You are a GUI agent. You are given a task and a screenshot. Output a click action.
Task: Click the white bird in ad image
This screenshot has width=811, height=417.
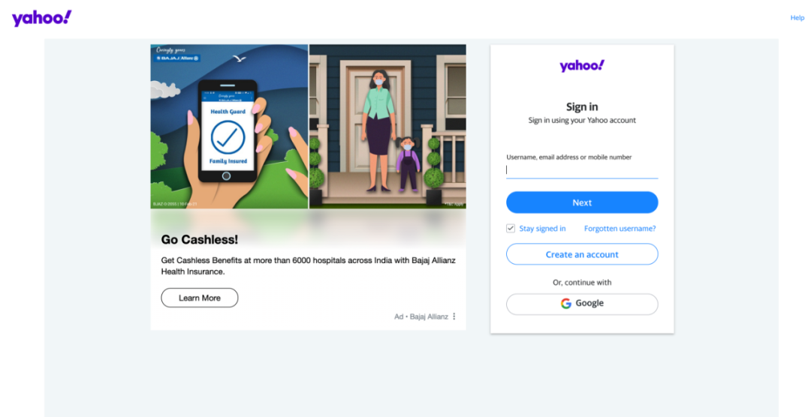tap(239, 59)
